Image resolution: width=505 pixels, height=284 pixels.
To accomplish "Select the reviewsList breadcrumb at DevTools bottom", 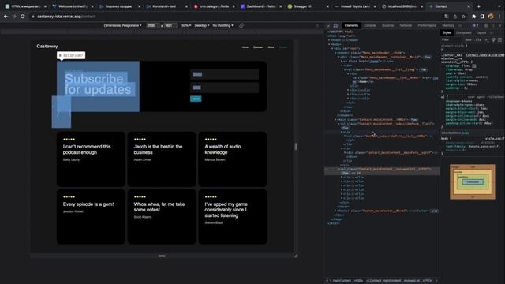I will point(400,281).
